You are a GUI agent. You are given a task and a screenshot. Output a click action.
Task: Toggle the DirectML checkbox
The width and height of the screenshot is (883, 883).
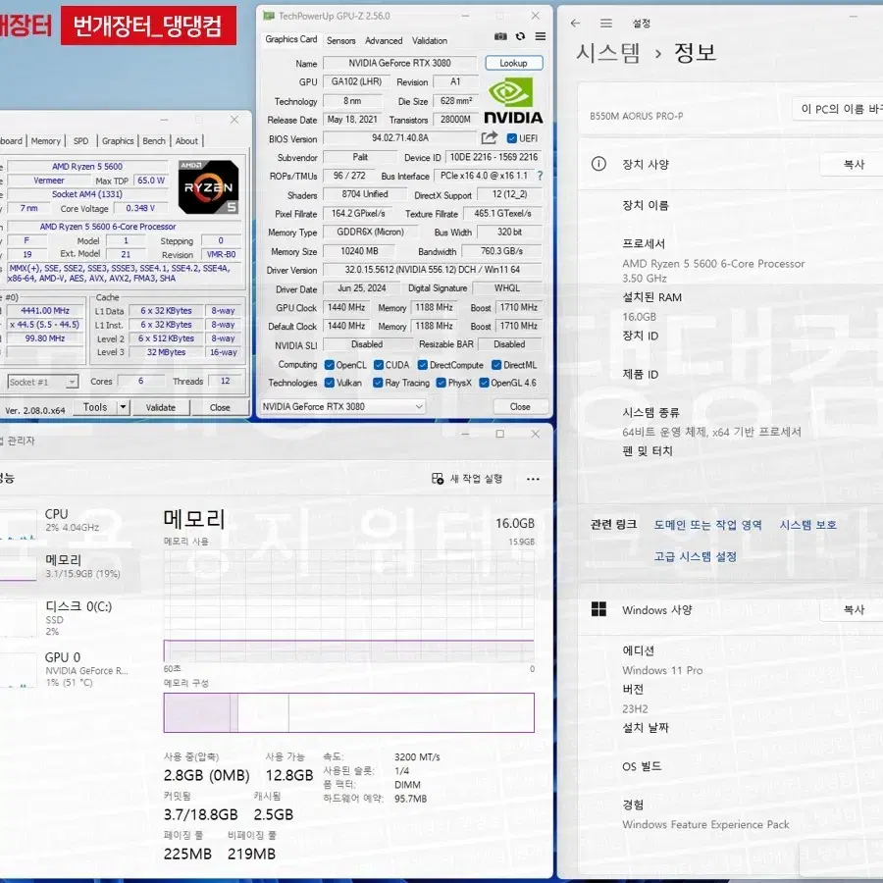[x=496, y=365]
